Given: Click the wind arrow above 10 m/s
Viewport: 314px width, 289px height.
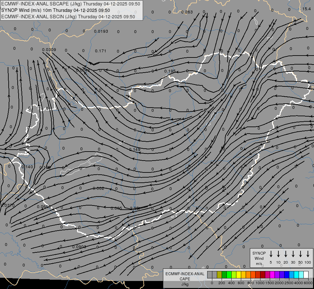Looking at the screenshot, I should tap(278, 254).
